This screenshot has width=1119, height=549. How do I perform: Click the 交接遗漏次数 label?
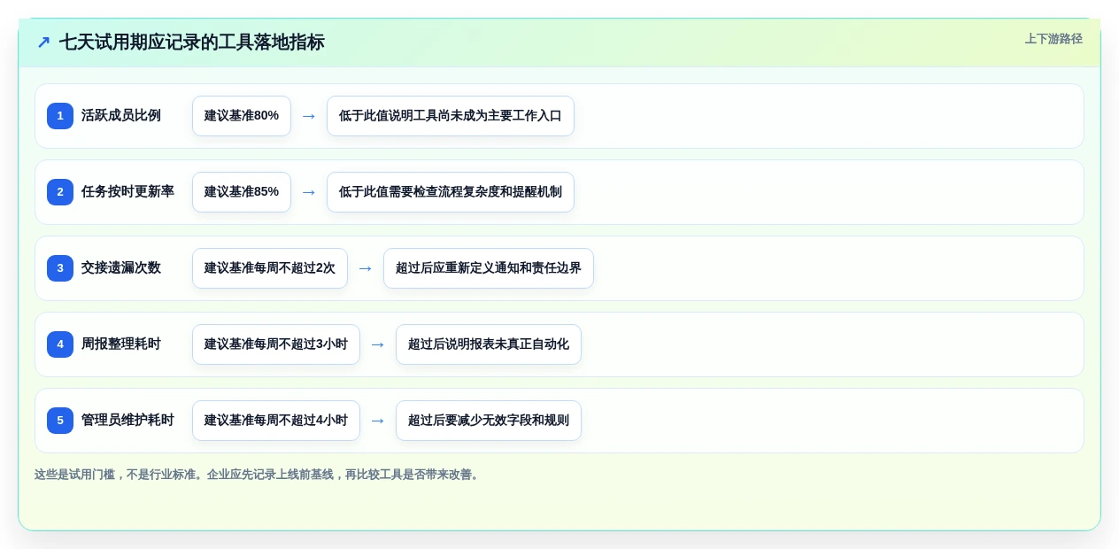tap(121, 268)
